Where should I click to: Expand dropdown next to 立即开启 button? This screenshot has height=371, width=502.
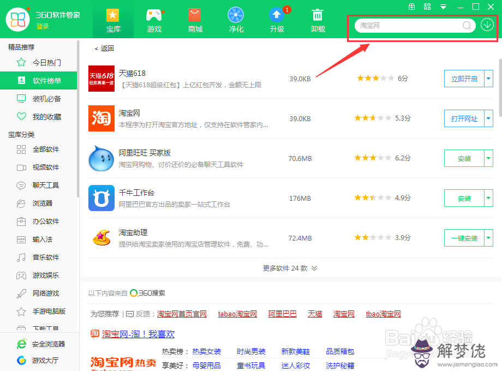(x=489, y=79)
